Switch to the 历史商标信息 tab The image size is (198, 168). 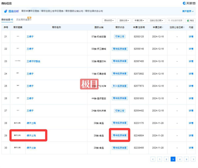23,20
